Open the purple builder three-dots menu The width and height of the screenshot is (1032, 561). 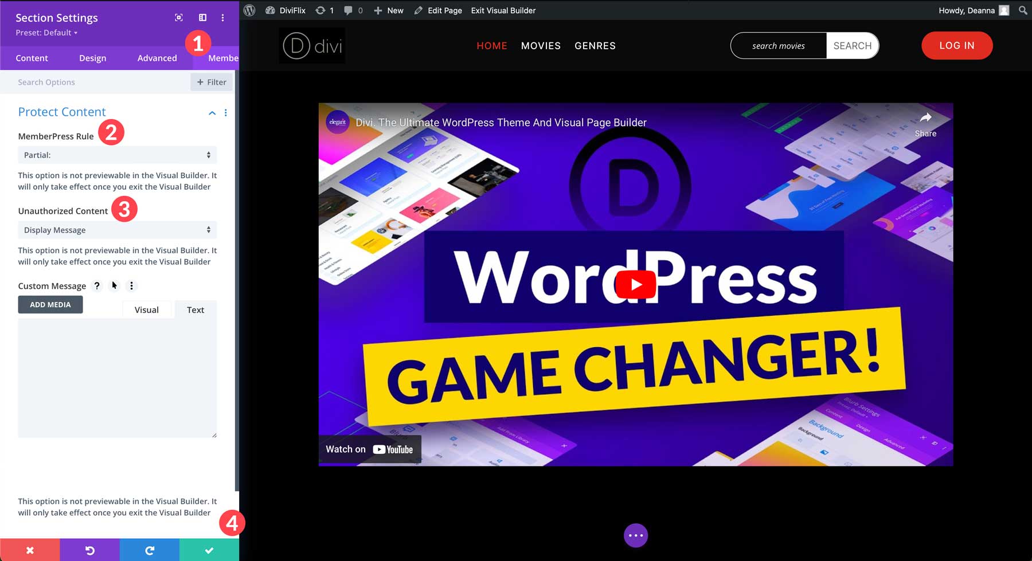[636, 536]
